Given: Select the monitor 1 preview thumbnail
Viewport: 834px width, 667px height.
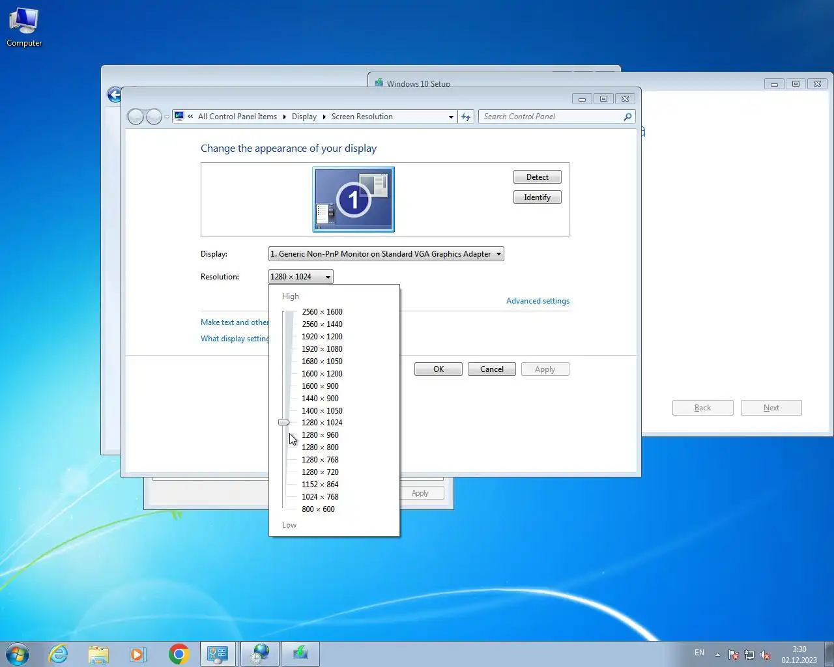Looking at the screenshot, I should tap(353, 199).
